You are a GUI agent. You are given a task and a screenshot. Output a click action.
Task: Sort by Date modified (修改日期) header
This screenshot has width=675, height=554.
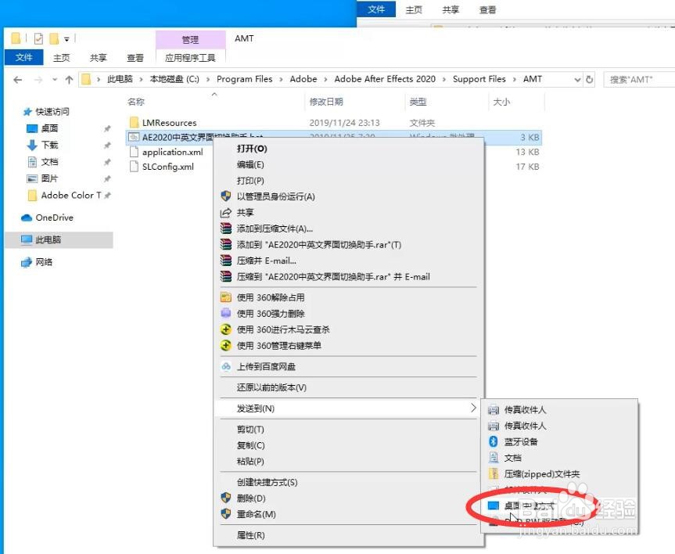326,102
